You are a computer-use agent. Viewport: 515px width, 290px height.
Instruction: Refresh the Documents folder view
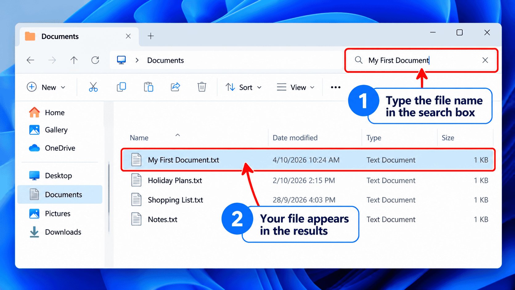coord(95,60)
